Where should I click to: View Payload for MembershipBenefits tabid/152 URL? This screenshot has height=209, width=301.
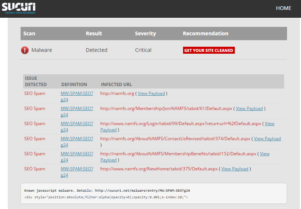[x=265, y=154]
